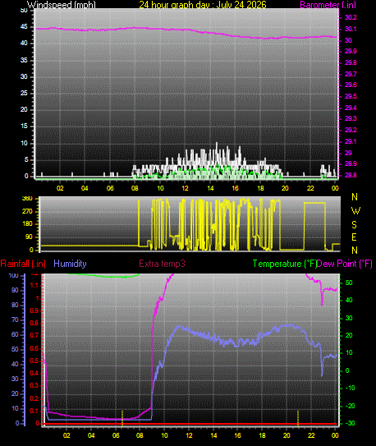
Task: Select humidity axis value 70
Action: (15, 320)
